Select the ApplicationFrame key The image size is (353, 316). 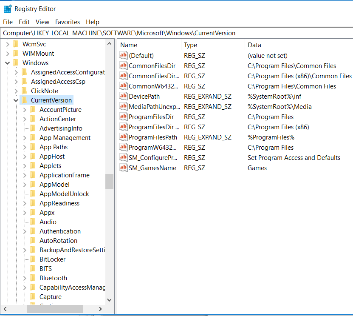65,175
